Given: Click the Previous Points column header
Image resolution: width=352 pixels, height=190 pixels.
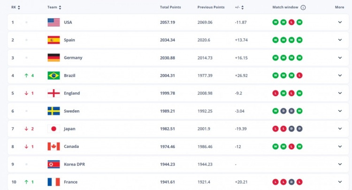Looking at the screenshot, I should (x=211, y=8).
